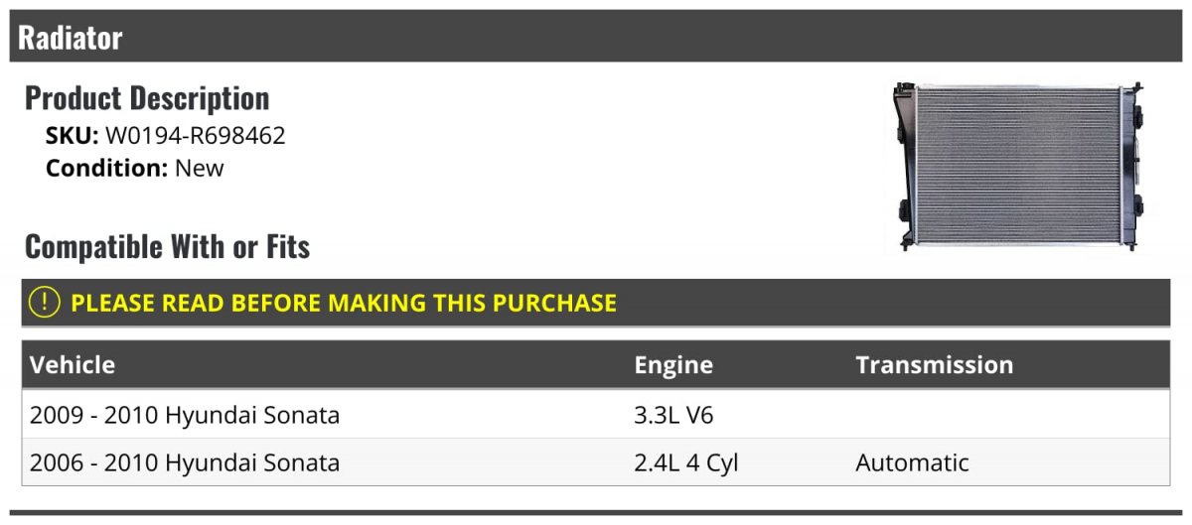
Task: Click the Vehicle column header
Action: (73, 365)
